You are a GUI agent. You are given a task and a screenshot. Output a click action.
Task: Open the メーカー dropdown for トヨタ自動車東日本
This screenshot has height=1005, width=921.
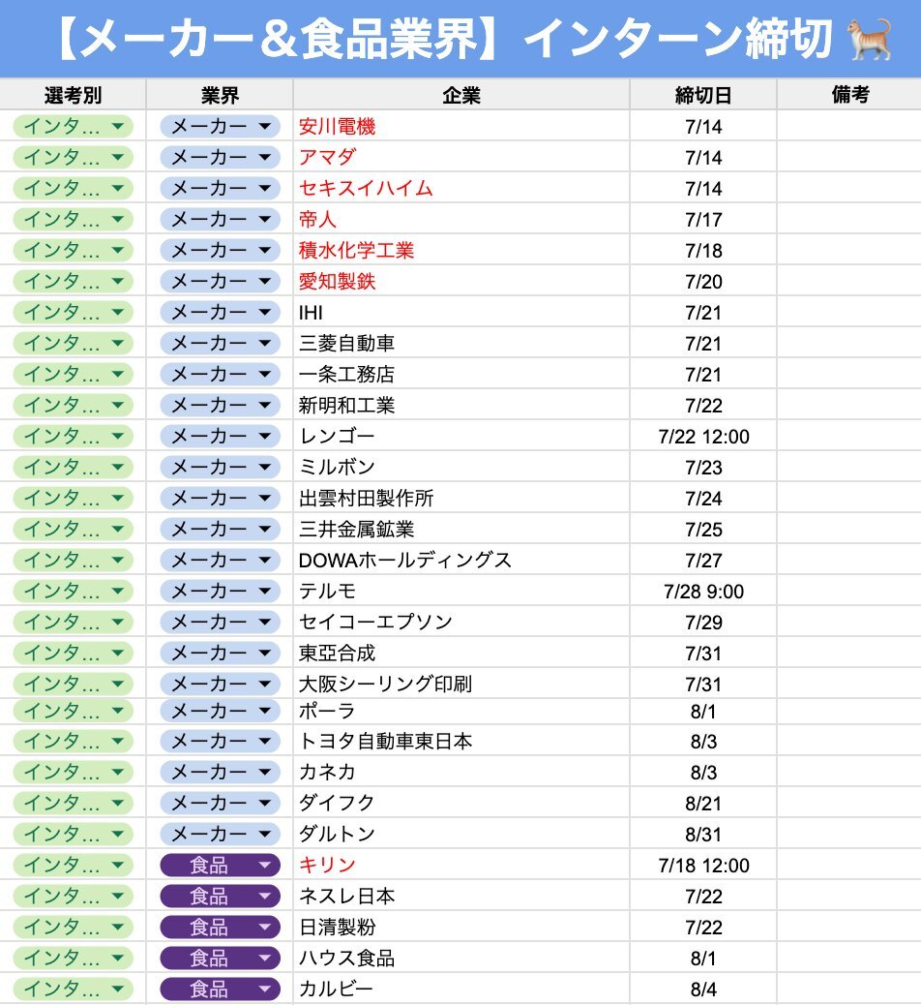pyautogui.click(x=220, y=741)
